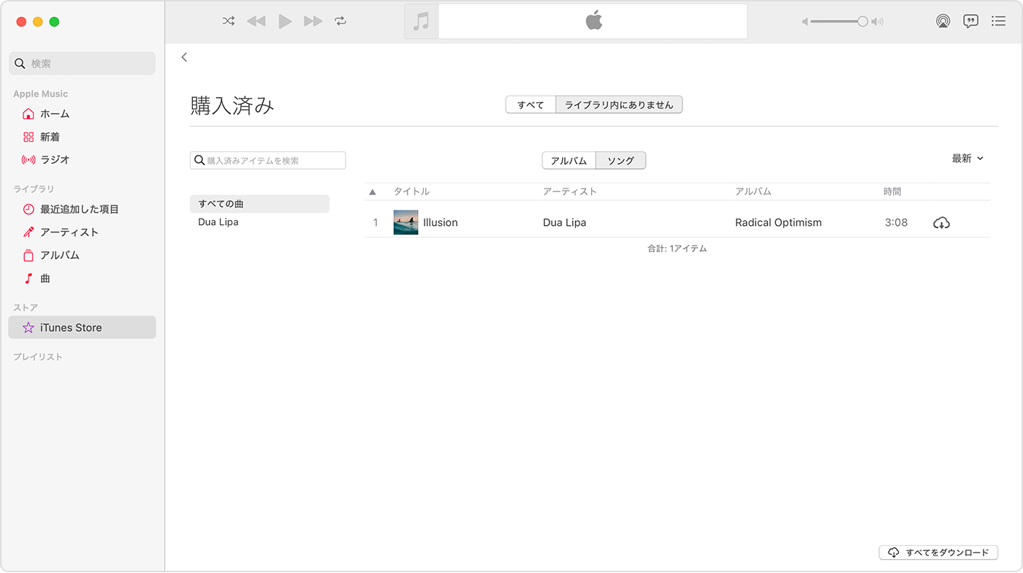The width and height of the screenshot is (1023, 573).
Task: Sort by アルバム column header
Action: coord(753,191)
